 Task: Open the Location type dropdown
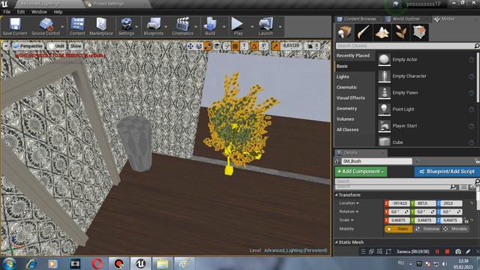coord(349,203)
